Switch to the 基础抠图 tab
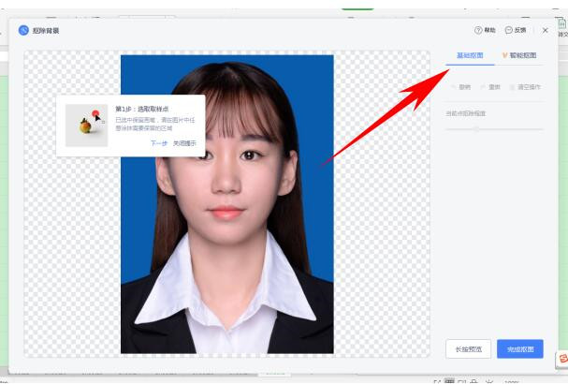Image resolution: width=568 pixels, height=384 pixels. 470,56
